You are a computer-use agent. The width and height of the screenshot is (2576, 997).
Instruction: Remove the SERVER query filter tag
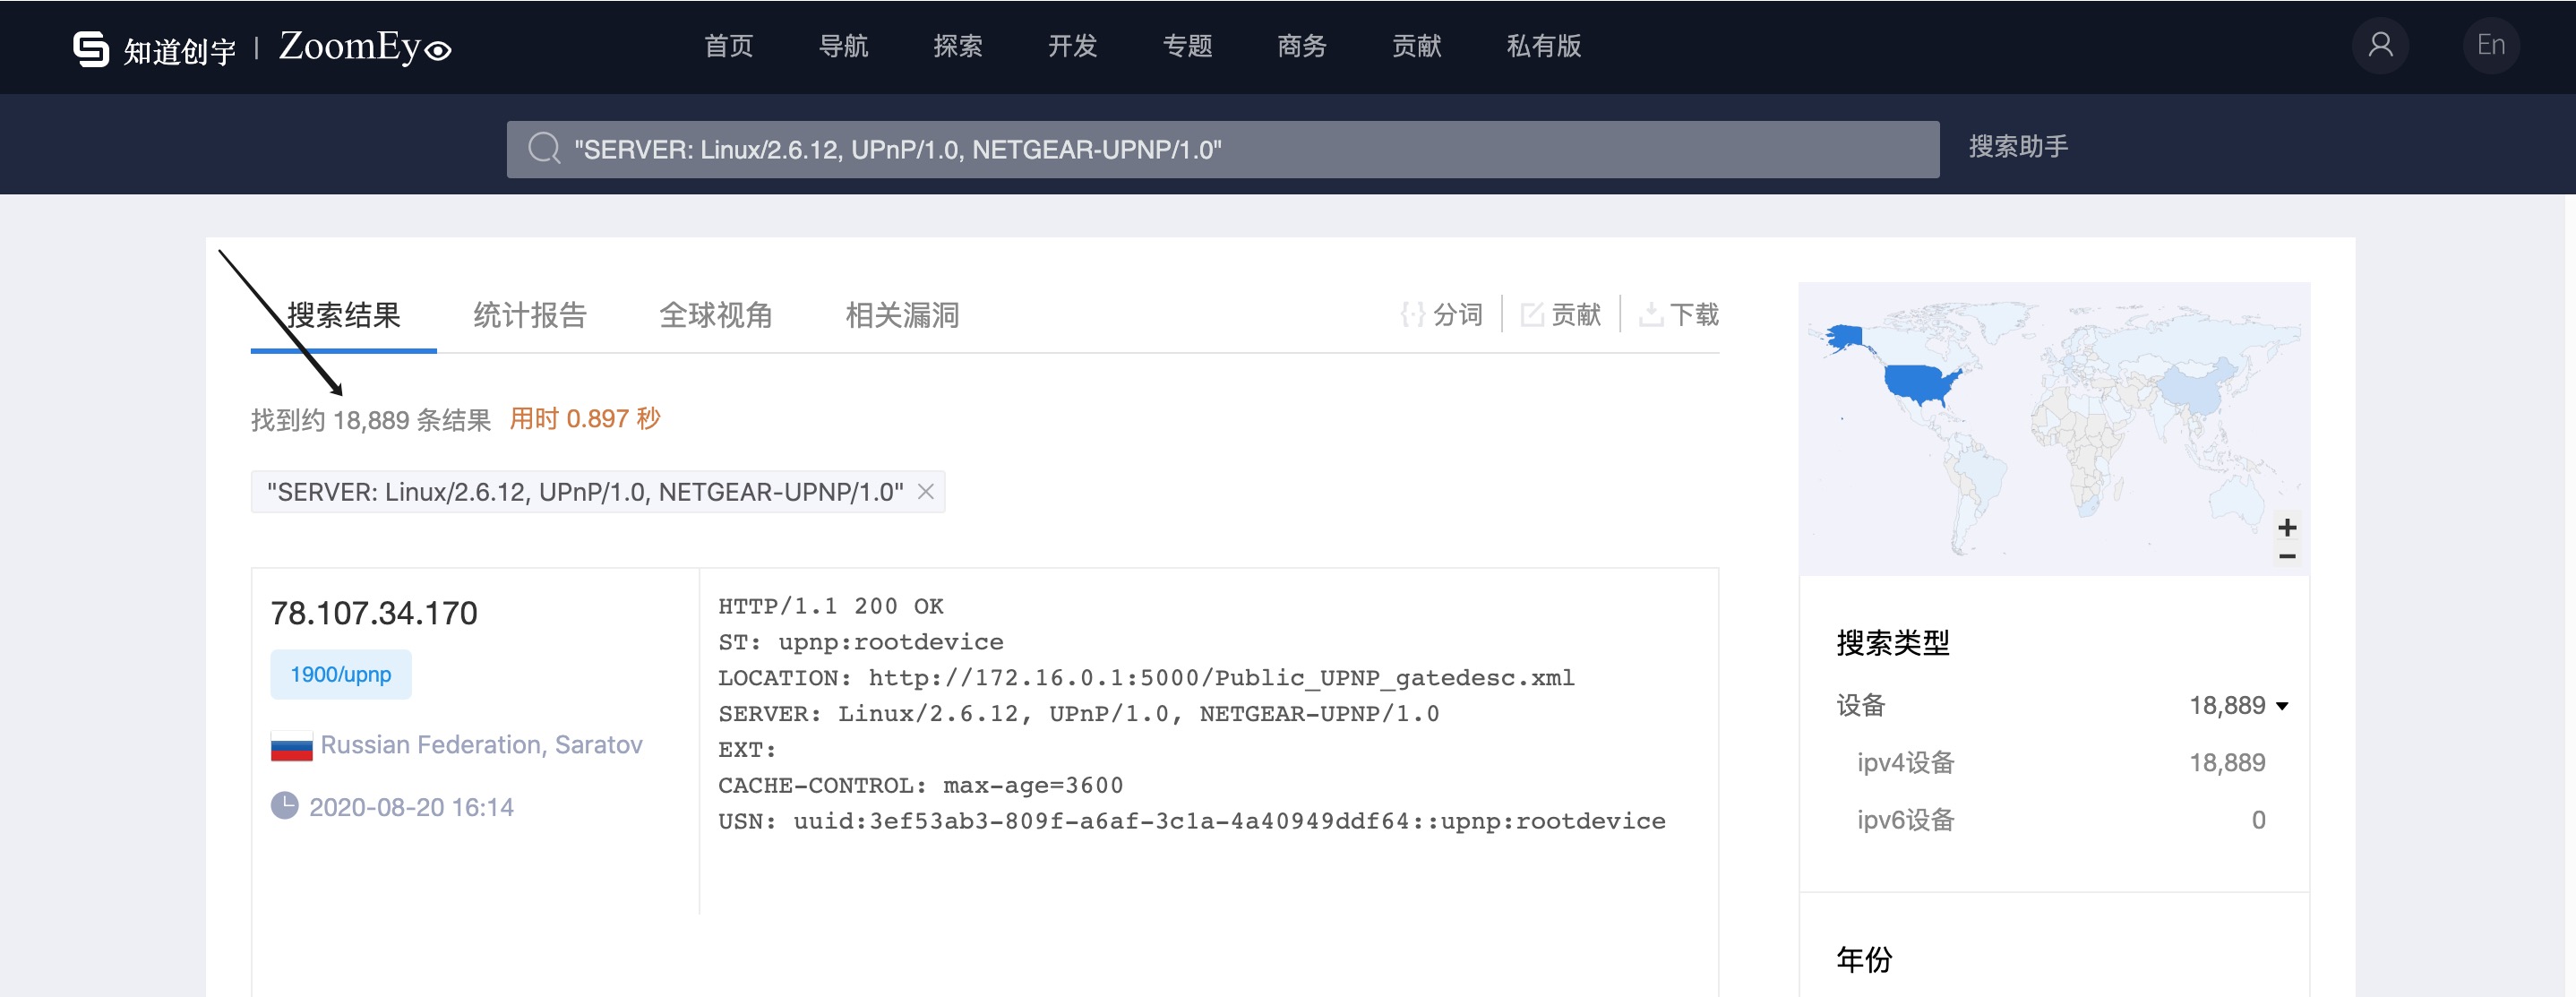(926, 492)
